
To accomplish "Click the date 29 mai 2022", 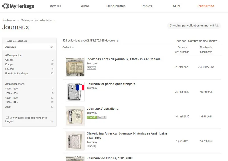I will pos(182,67).
